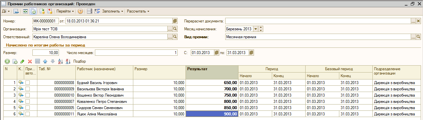This screenshot has width=423, height=120.
Task: Click the Результат column header
Action: 212,72
